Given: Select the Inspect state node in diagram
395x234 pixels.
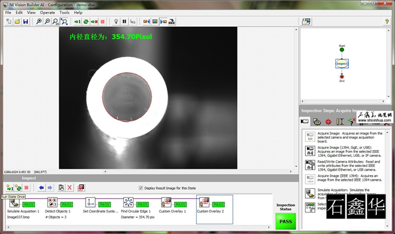Looking at the screenshot, I should [342, 63].
